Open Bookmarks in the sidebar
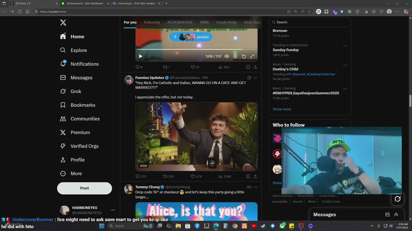The width and height of the screenshot is (412, 231). pos(78,105)
